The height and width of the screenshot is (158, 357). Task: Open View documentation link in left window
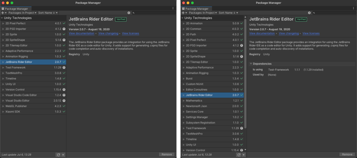click(81, 34)
